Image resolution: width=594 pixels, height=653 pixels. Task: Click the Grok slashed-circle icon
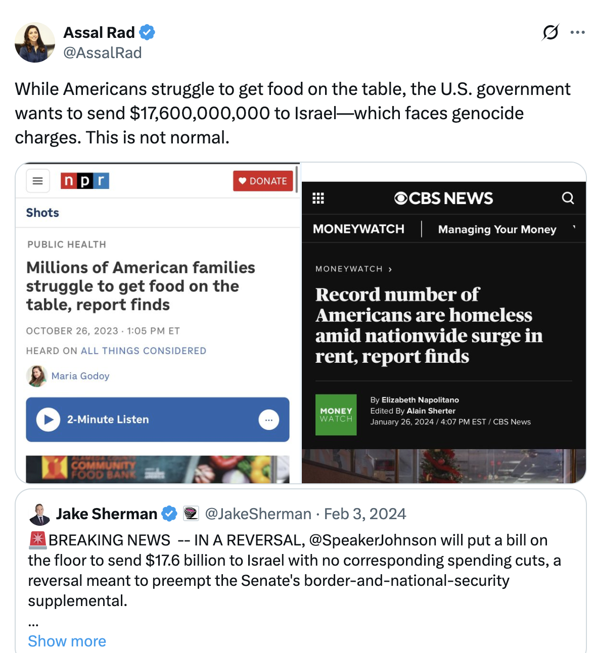click(551, 32)
